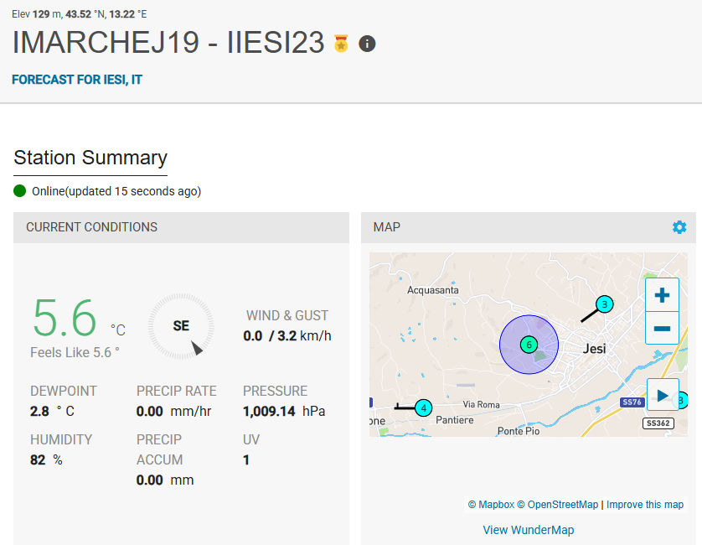Click the gold medal badge icon

click(x=340, y=44)
